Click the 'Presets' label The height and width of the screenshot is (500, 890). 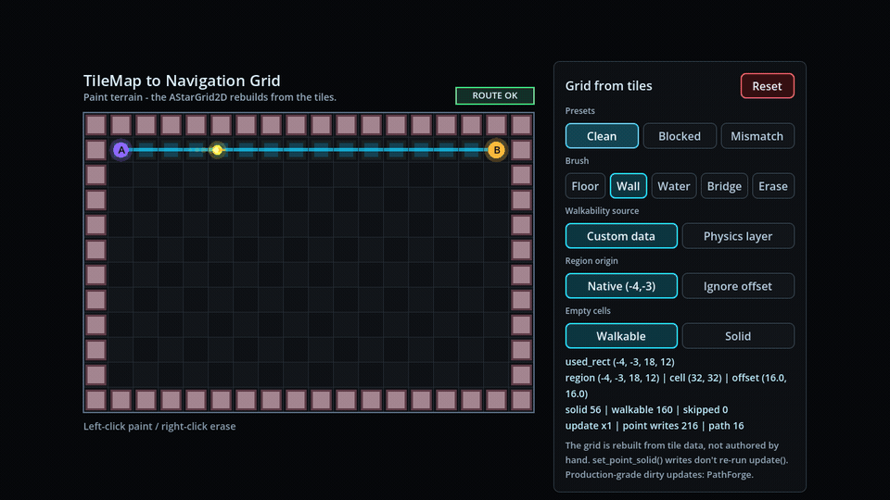(x=580, y=111)
